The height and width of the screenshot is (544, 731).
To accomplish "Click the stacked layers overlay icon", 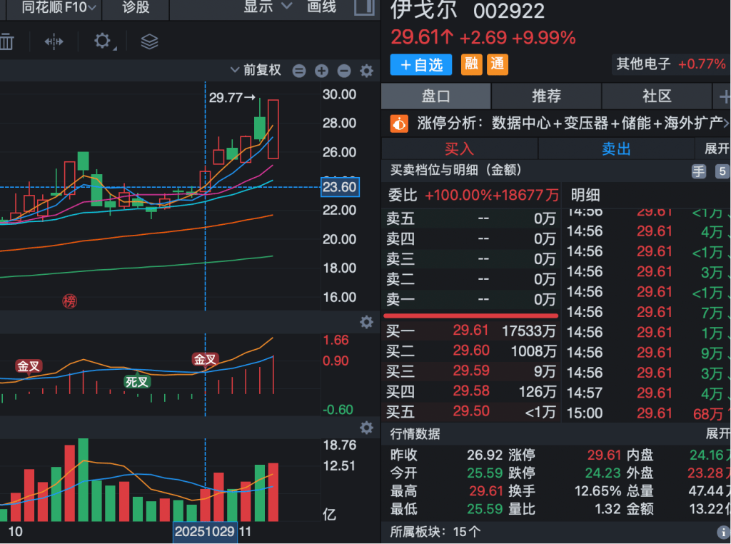I will (x=149, y=41).
